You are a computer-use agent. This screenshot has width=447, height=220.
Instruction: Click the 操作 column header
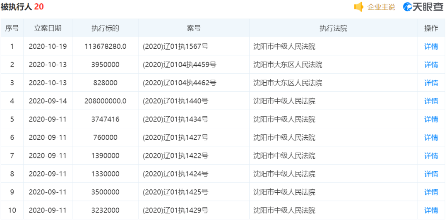click(x=431, y=28)
